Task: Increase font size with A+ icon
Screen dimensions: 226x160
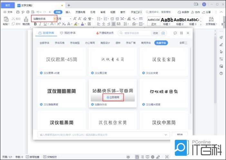Action: click(75, 19)
